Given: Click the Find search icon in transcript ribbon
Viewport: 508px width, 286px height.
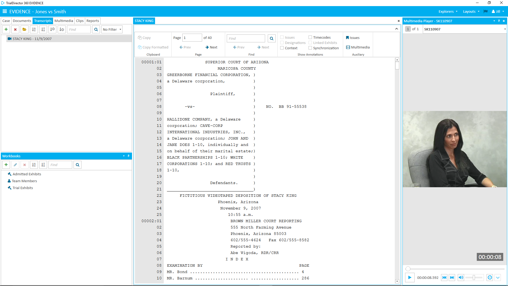Looking at the screenshot, I should 271,38.
